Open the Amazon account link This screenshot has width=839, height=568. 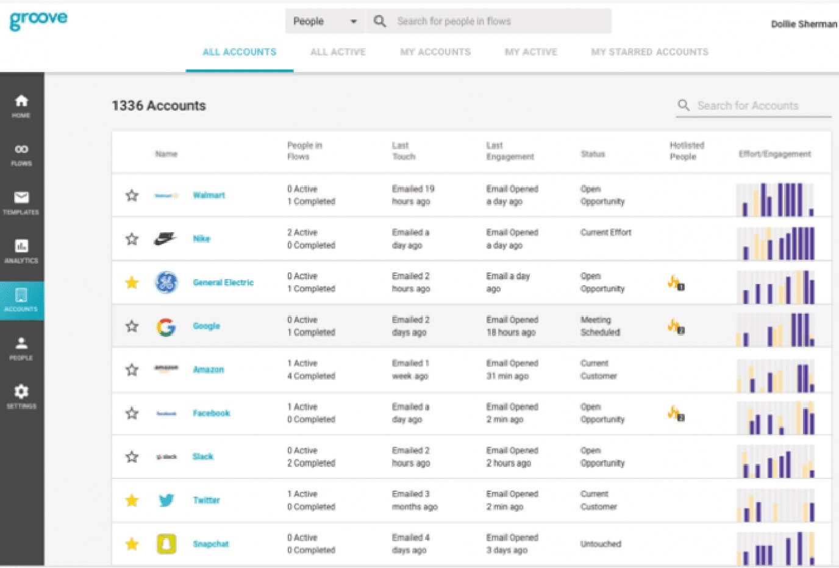209,370
